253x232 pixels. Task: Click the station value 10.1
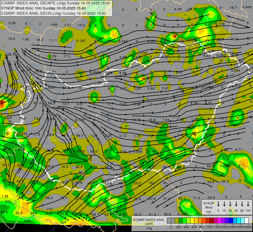click(224, 119)
